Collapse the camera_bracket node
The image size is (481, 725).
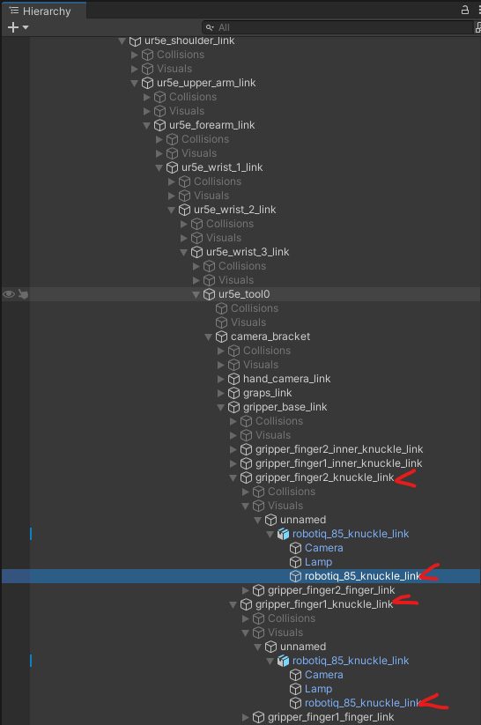tap(209, 337)
